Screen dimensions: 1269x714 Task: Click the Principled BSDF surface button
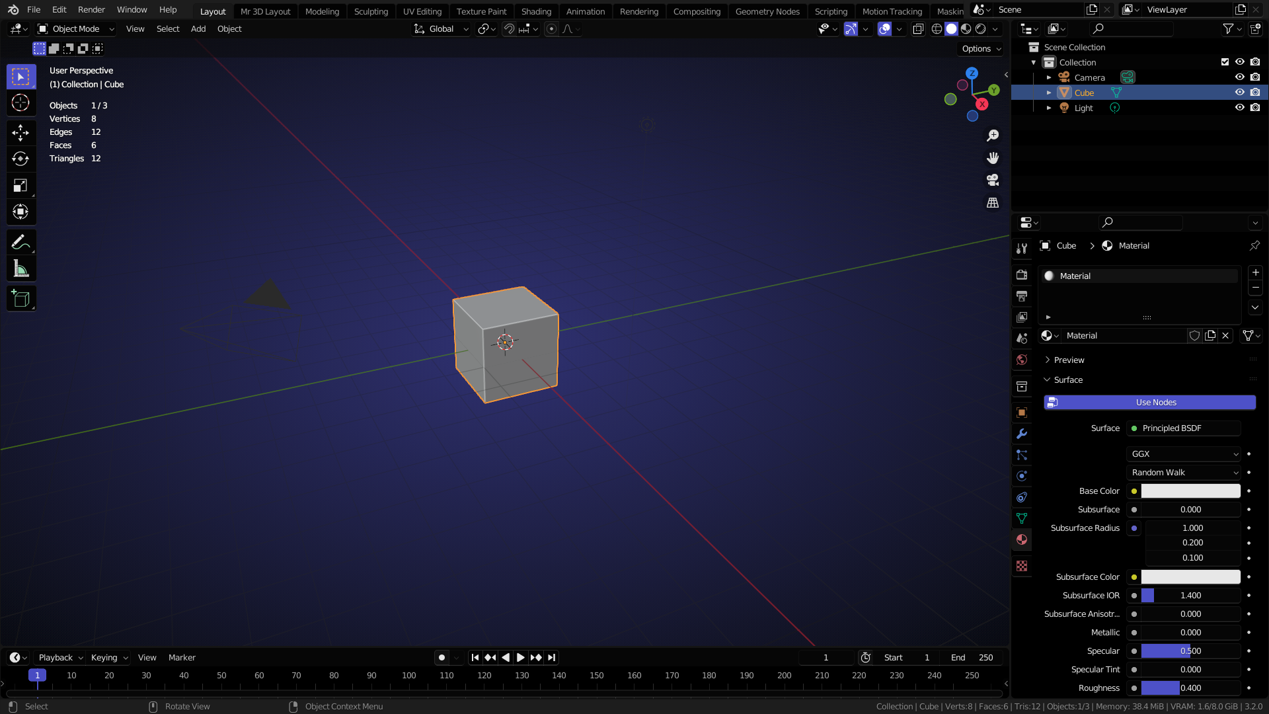[1183, 428]
